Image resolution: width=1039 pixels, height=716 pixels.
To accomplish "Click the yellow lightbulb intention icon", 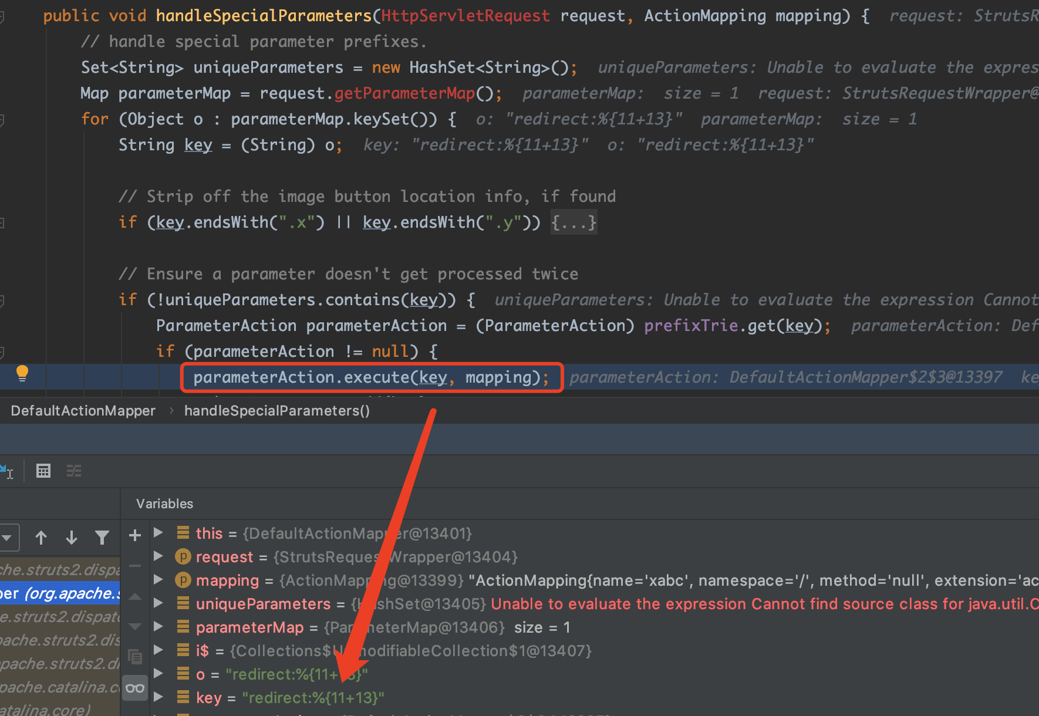I will point(22,373).
